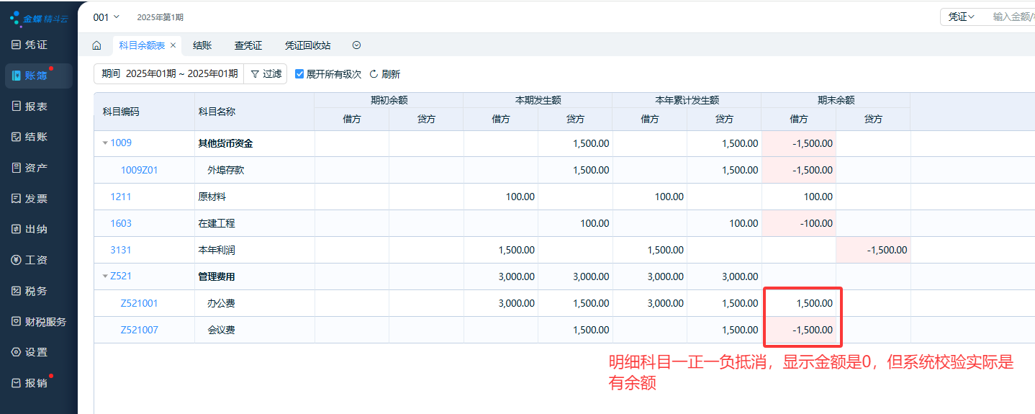The width and height of the screenshot is (1035, 414).
Task: Switch to the 凭证回收站 tab
Action: 307,45
